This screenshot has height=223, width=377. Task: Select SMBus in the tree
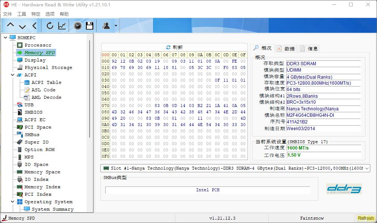pyautogui.click(x=32, y=135)
